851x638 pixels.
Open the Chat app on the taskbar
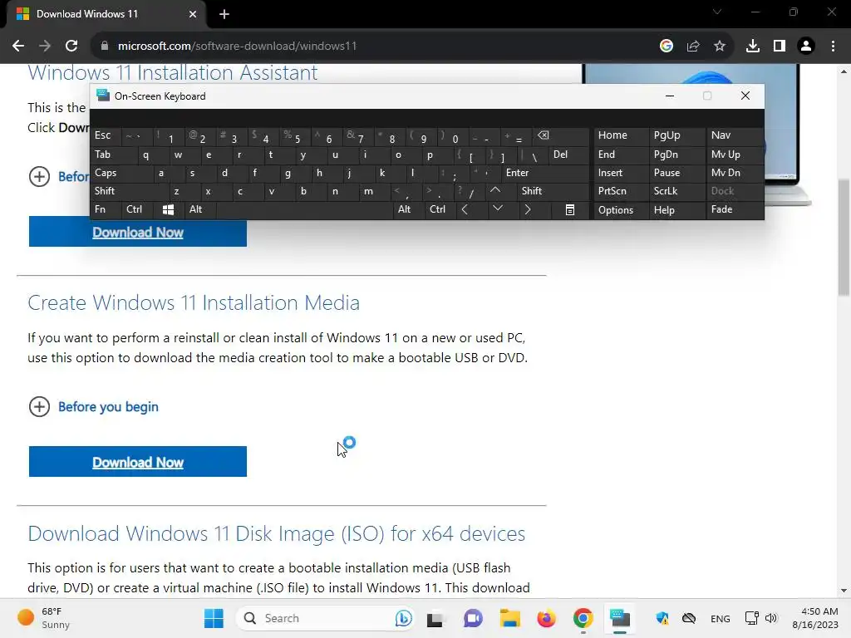coord(473,618)
